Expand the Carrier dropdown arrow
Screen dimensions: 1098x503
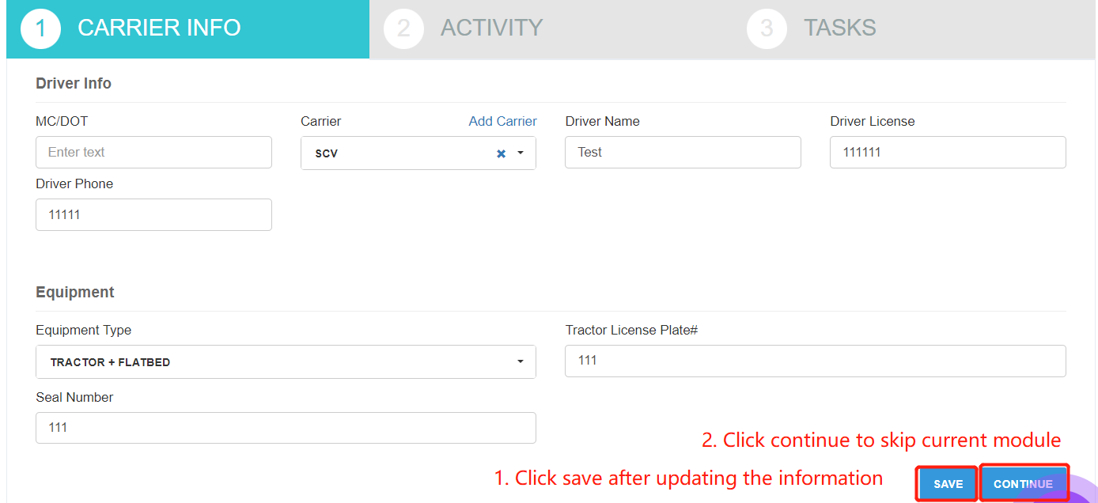pyautogui.click(x=521, y=153)
